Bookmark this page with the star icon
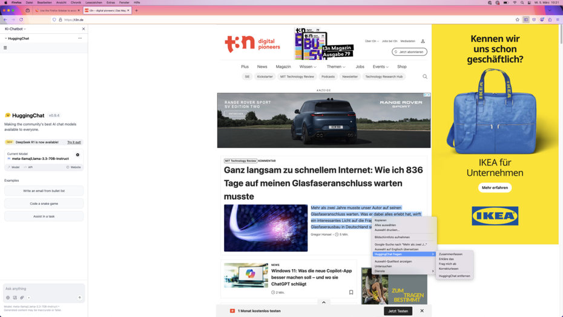The height and width of the screenshot is (317, 563). (x=518, y=20)
